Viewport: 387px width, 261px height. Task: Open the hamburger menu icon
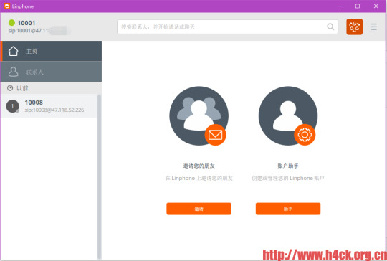[374, 27]
